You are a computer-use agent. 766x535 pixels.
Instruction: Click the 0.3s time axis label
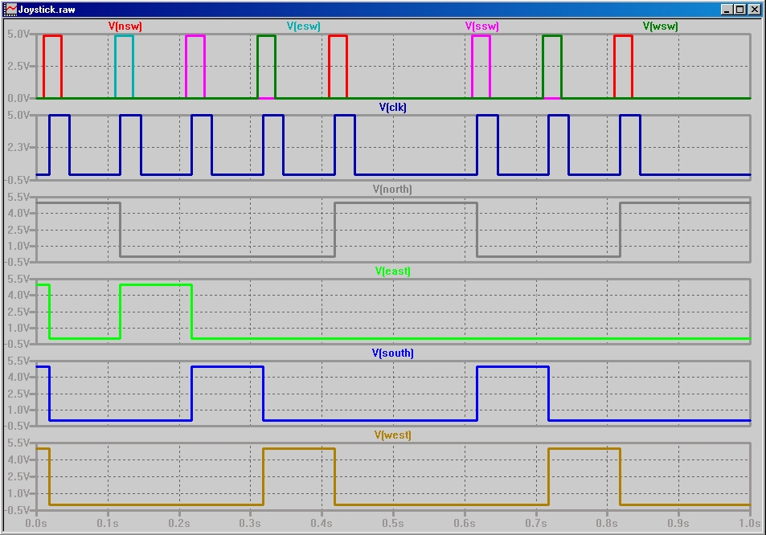click(x=250, y=524)
